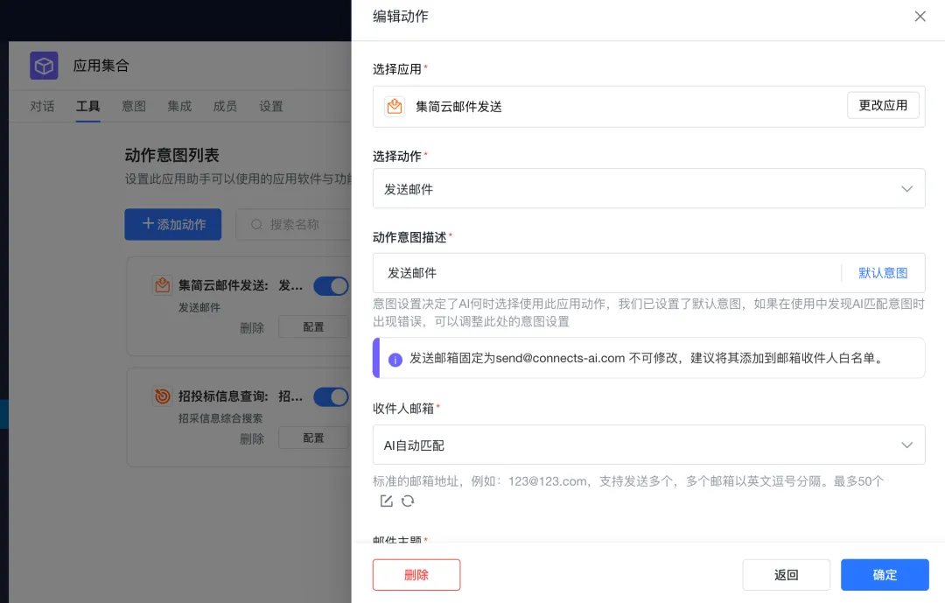Toggle the 集简云邮件发送 action switch
This screenshot has height=603, width=945.
click(x=331, y=286)
